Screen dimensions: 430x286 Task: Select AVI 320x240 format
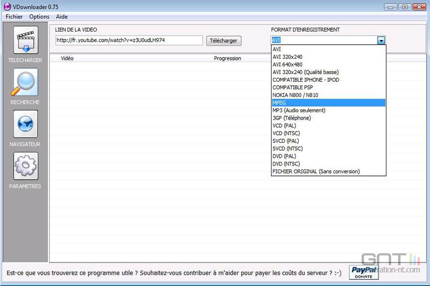(x=329, y=57)
